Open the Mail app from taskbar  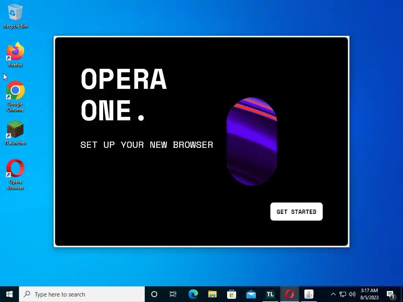tap(251, 294)
